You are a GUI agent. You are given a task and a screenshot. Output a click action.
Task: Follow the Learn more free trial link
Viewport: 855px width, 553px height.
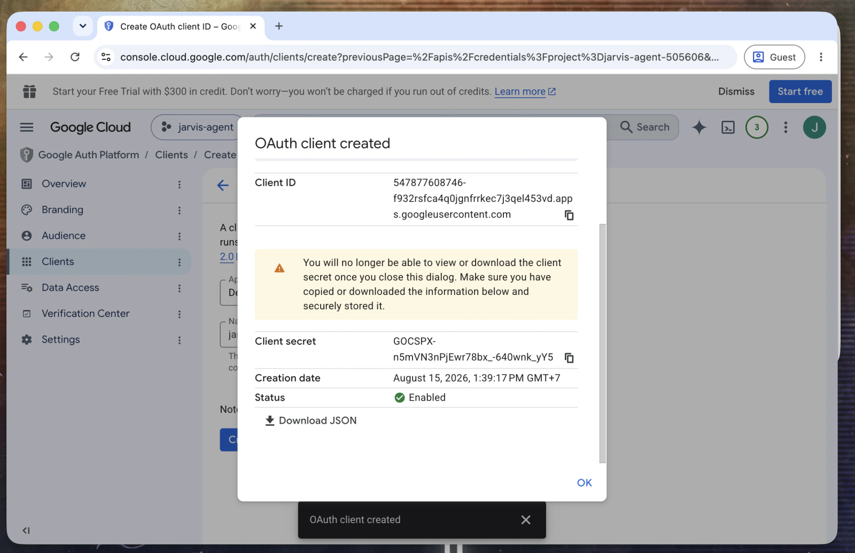525,91
